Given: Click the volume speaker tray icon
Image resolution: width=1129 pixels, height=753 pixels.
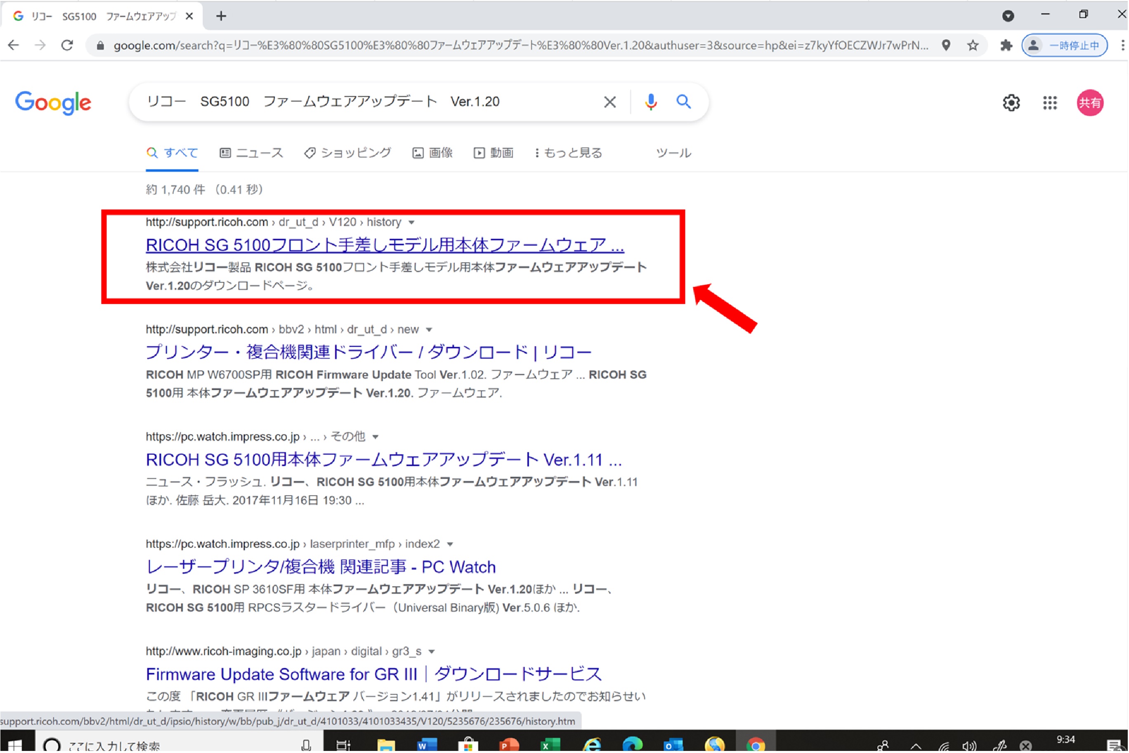Looking at the screenshot, I should [970, 747].
